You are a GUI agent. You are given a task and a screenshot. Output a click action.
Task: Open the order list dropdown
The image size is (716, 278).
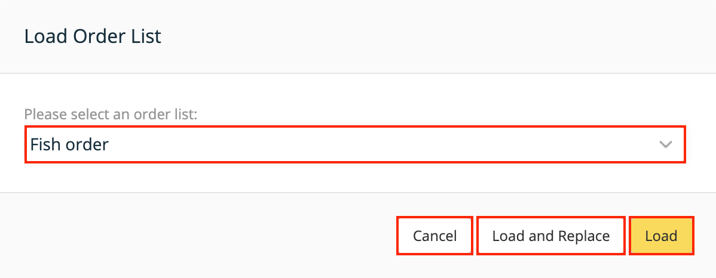click(x=354, y=144)
